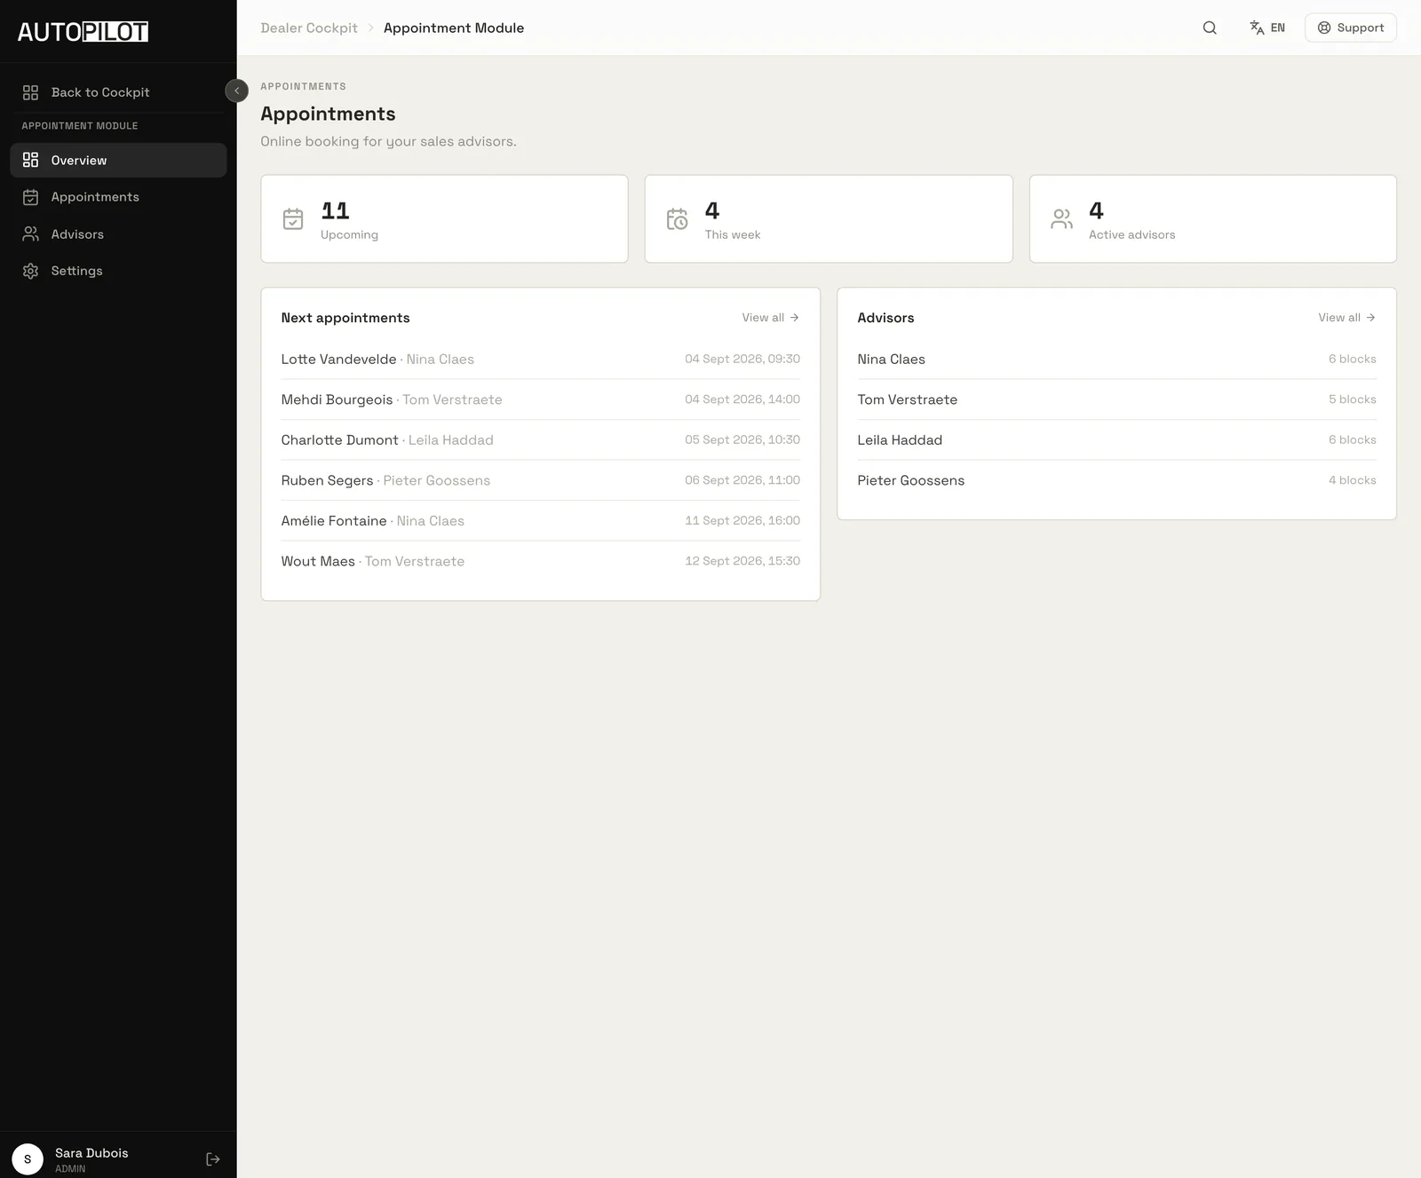The image size is (1421, 1178).
Task: Click the Appointment Module breadcrumb
Action: point(454,28)
